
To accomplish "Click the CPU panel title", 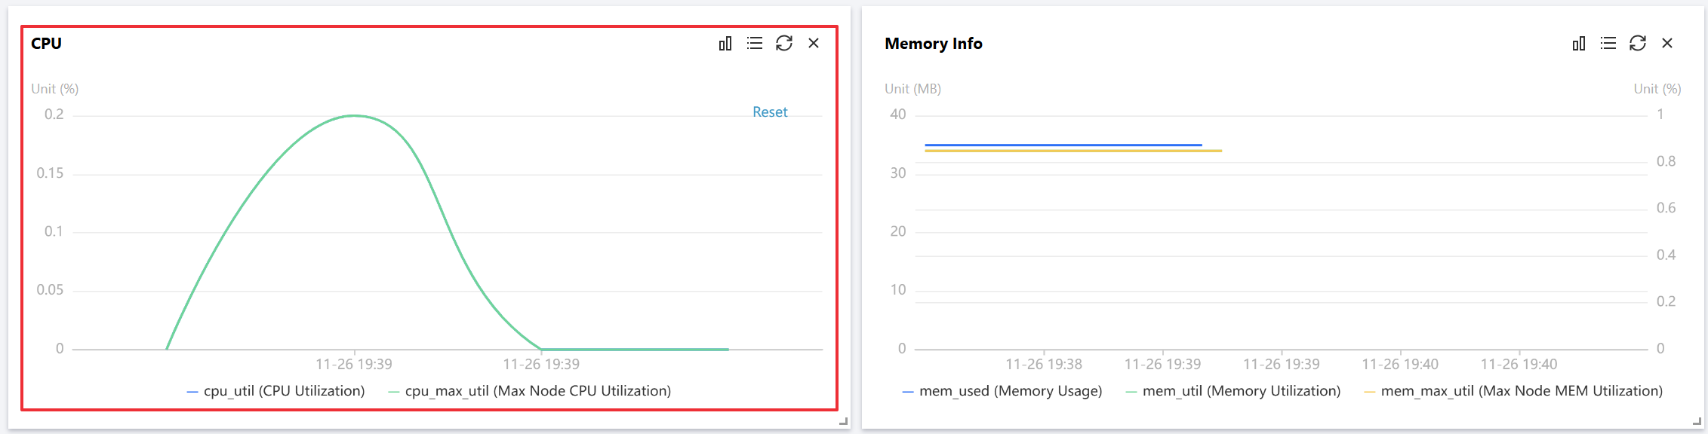I will 47,44.
